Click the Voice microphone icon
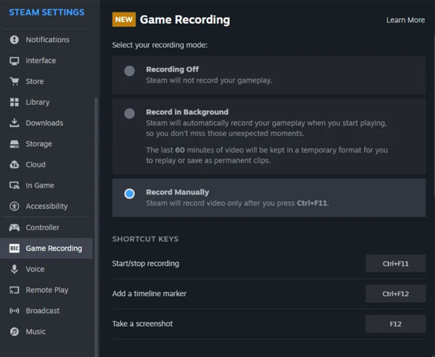This screenshot has height=357, width=435. tap(14, 269)
